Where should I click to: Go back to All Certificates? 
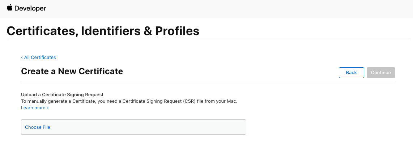(x=38, y=57)
